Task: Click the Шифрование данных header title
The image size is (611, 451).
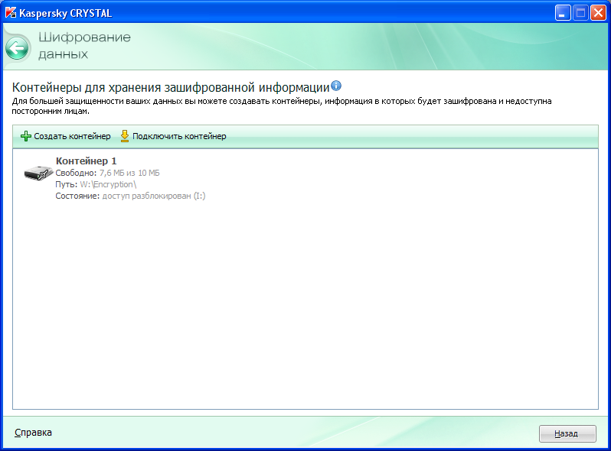Action: click(x=84, y=46)
